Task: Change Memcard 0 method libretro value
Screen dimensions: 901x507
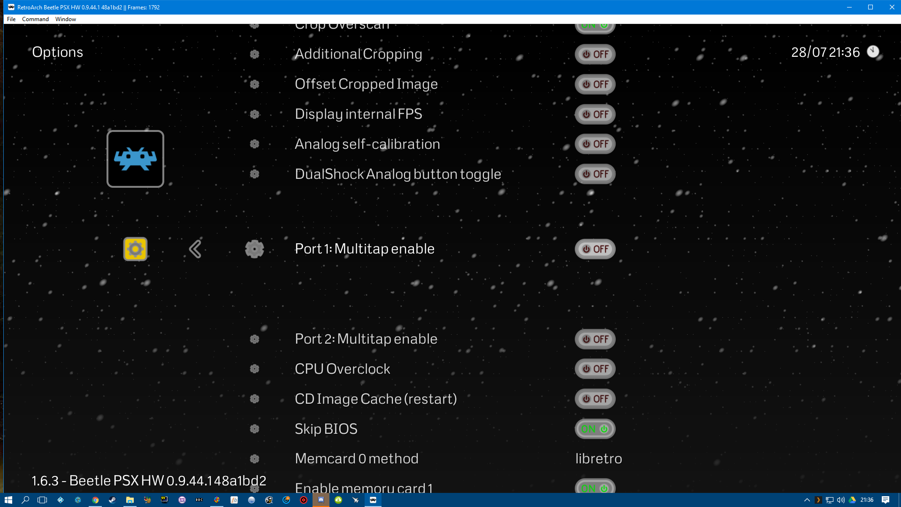Action: pyautogui.click(x=599, y=459)
